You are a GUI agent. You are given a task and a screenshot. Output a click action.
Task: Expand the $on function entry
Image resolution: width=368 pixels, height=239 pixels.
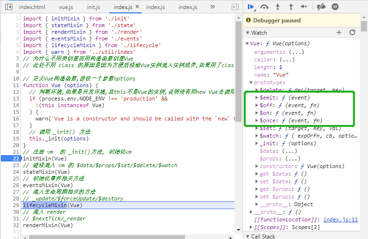(x=256, y=113)
